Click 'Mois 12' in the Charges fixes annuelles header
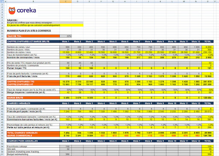This screenshot has height=156, width=219. click(x=196, y=141)
